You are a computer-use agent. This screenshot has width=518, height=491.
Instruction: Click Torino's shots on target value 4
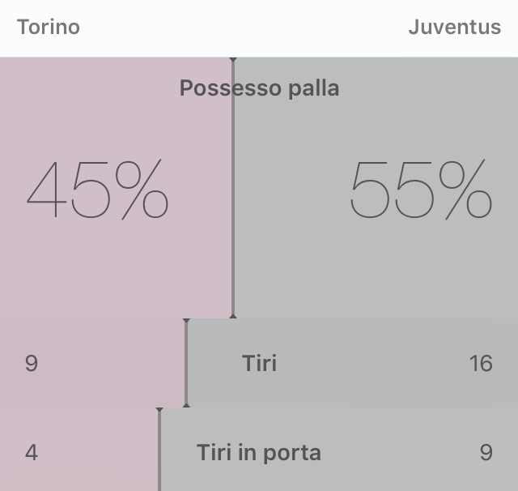click(32, 452)
